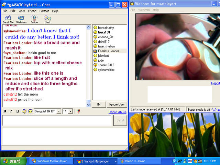Click the smiley icon beside sylsnovelties
This screenshot has height=165, width=220.
click(95, 69)
